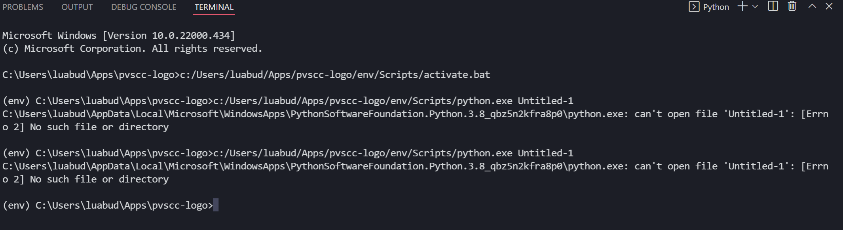843x230 pixels.
Task: Kill the active terminal with the trash icon
Action: point(791,6)
